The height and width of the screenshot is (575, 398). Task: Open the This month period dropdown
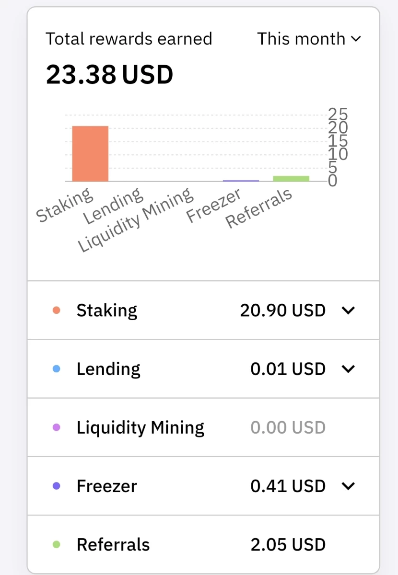tap(308, 39)
